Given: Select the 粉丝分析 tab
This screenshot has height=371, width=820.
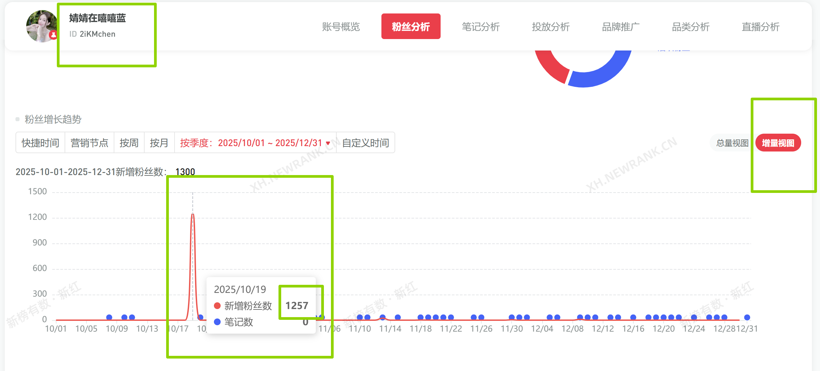Looking at the screenshot, I should [411, 27].
